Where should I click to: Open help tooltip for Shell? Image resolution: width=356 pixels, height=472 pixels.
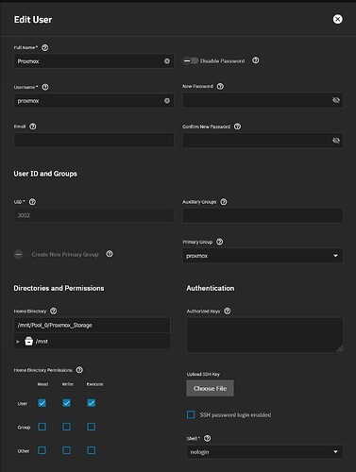coord(208,438)
